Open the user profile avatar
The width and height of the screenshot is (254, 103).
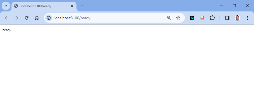coord(237,18)
